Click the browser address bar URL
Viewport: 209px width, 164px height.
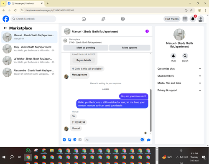tap(50, 10)
